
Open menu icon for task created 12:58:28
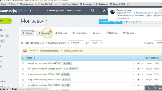[134, 69]
